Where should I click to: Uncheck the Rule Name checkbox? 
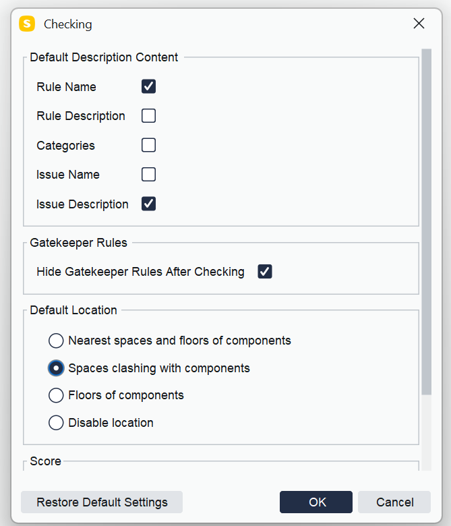pyautogui.click(x=148, y=86)
